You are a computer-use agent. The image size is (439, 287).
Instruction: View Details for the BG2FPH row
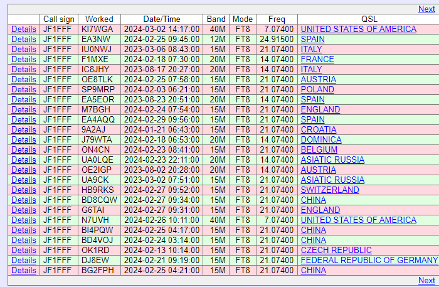24,271
